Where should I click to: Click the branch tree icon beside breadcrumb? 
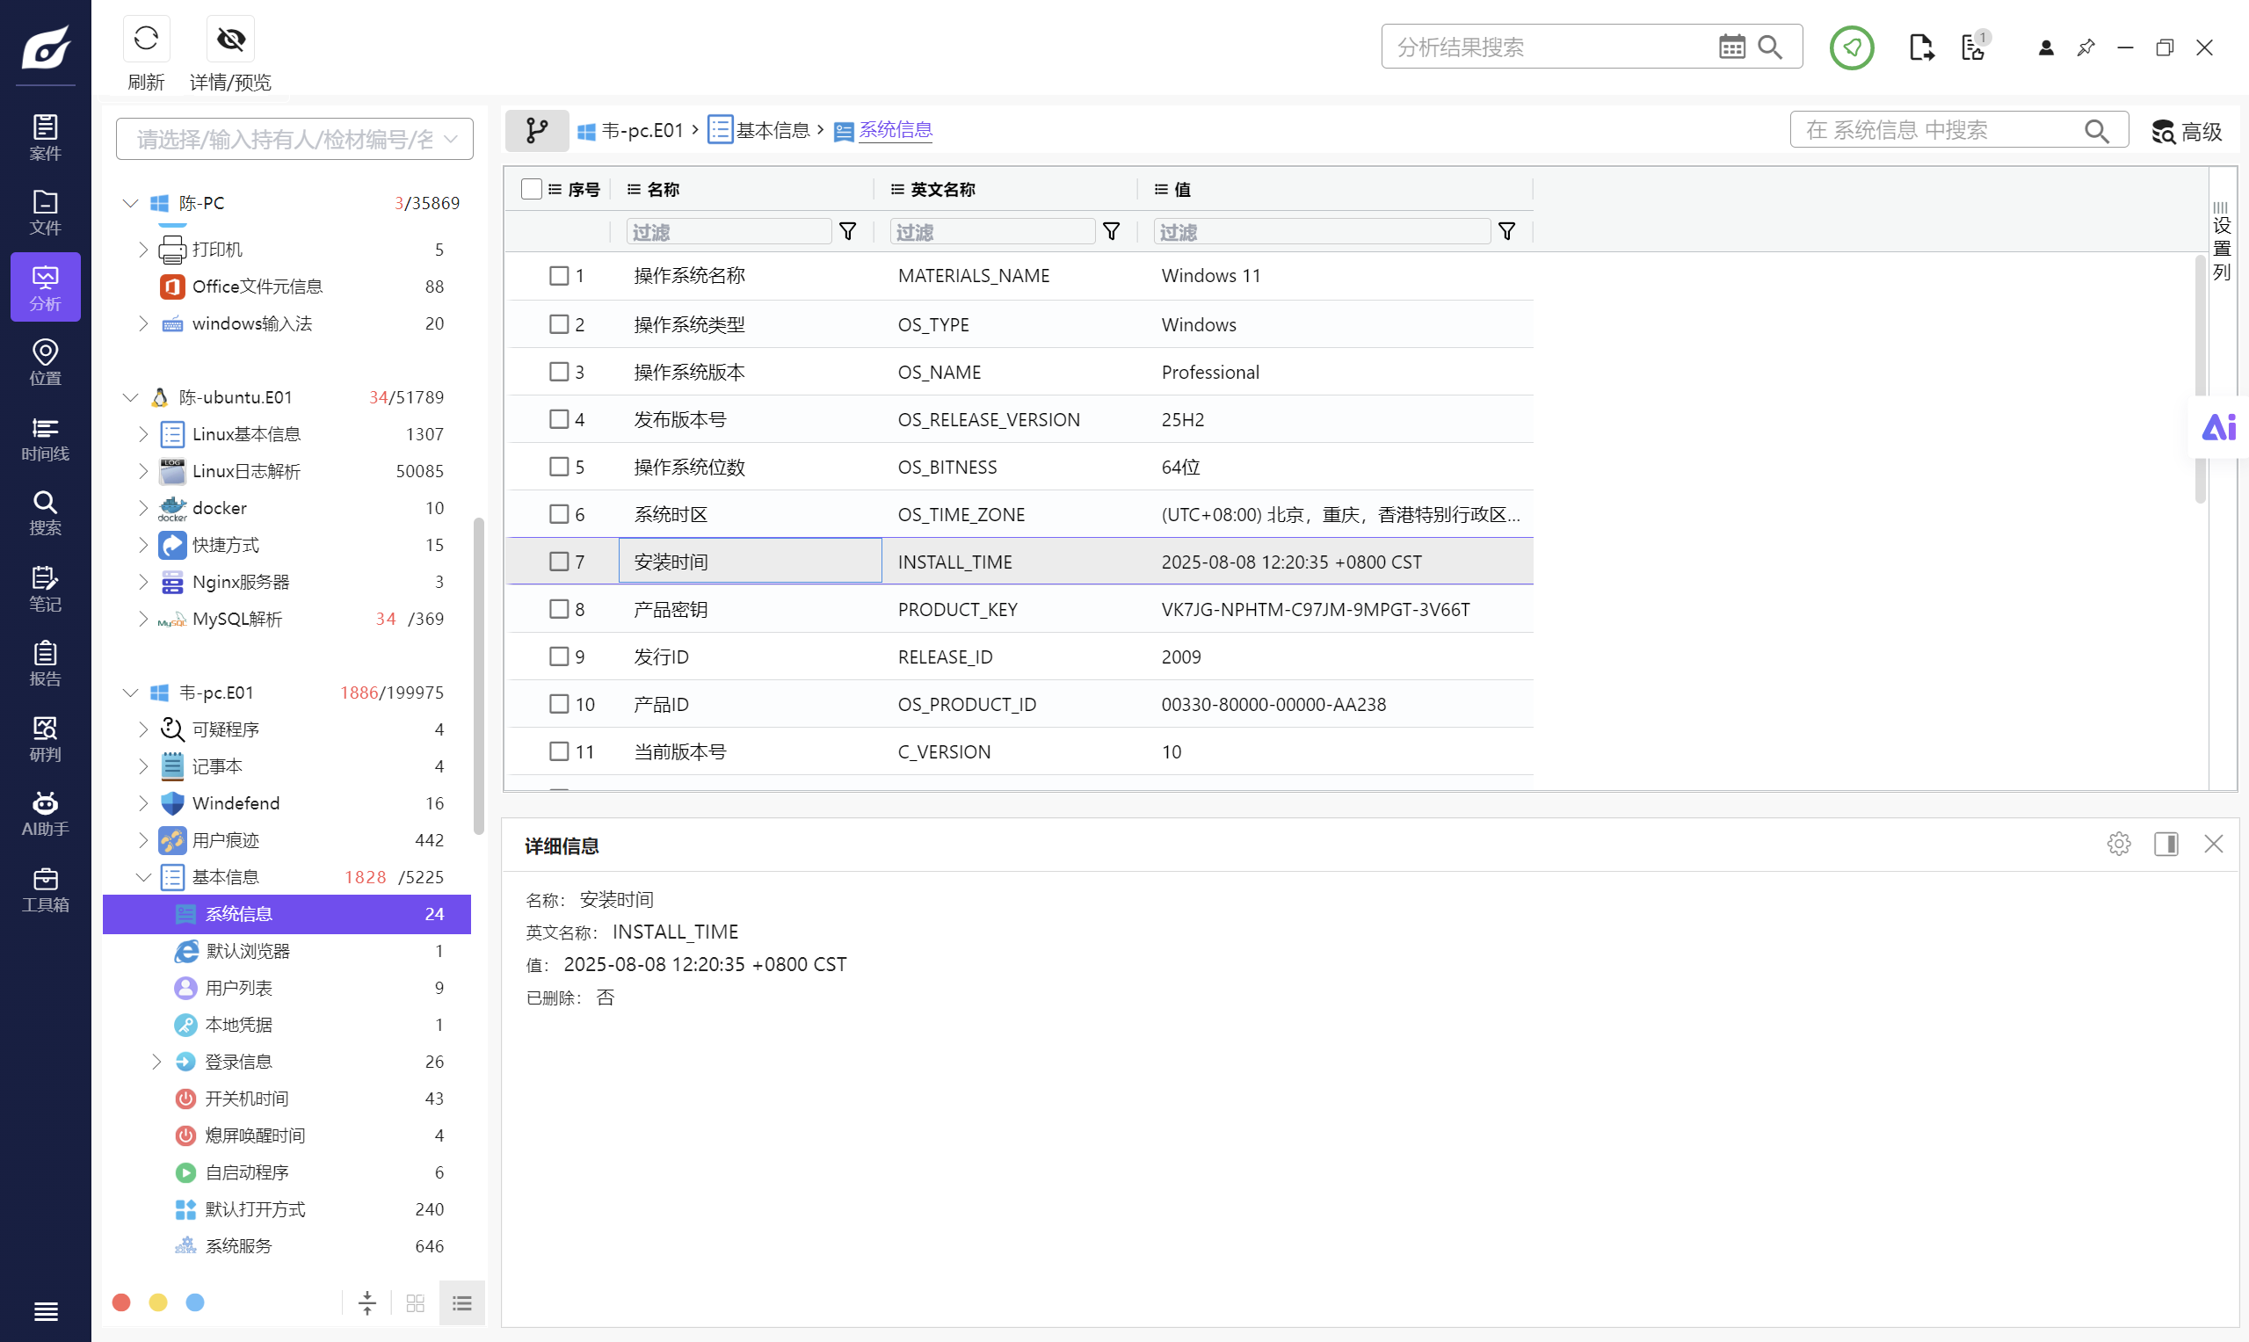tap(537, 130)
